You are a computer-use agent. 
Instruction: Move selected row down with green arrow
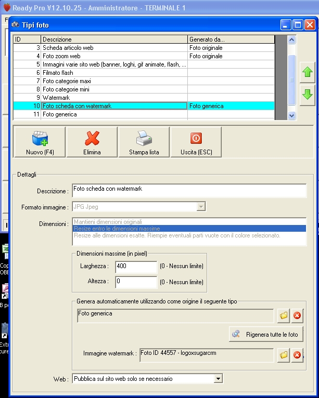(308, 95)
